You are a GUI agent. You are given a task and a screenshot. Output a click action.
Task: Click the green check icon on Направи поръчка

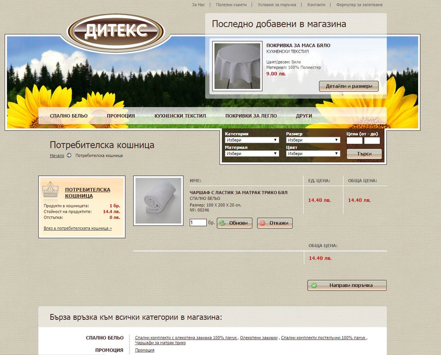314,285
